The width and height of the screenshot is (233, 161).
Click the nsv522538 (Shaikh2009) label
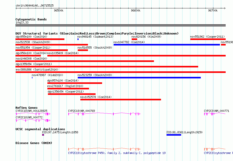click(x=33, y=42)
